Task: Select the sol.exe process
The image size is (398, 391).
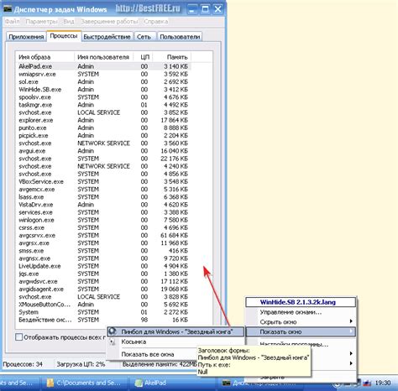Action: point(103,81)
